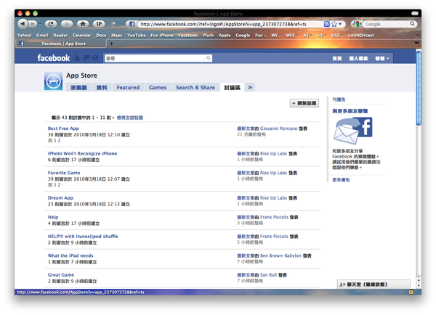This screenshot has height=315, width=436.
Task: Reload the page with the refresh button
Action: coord(51,24)
